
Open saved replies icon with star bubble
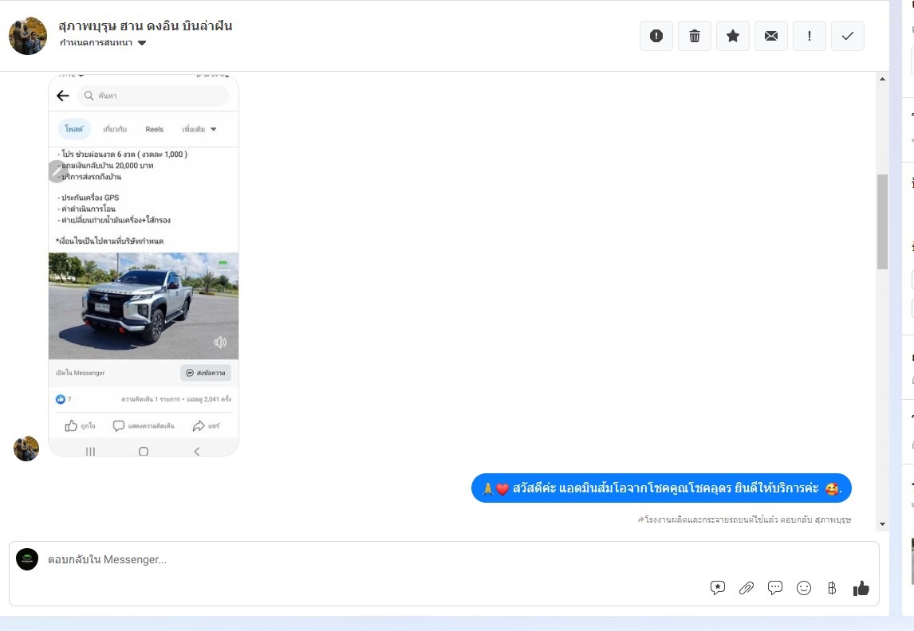(718, 588)
